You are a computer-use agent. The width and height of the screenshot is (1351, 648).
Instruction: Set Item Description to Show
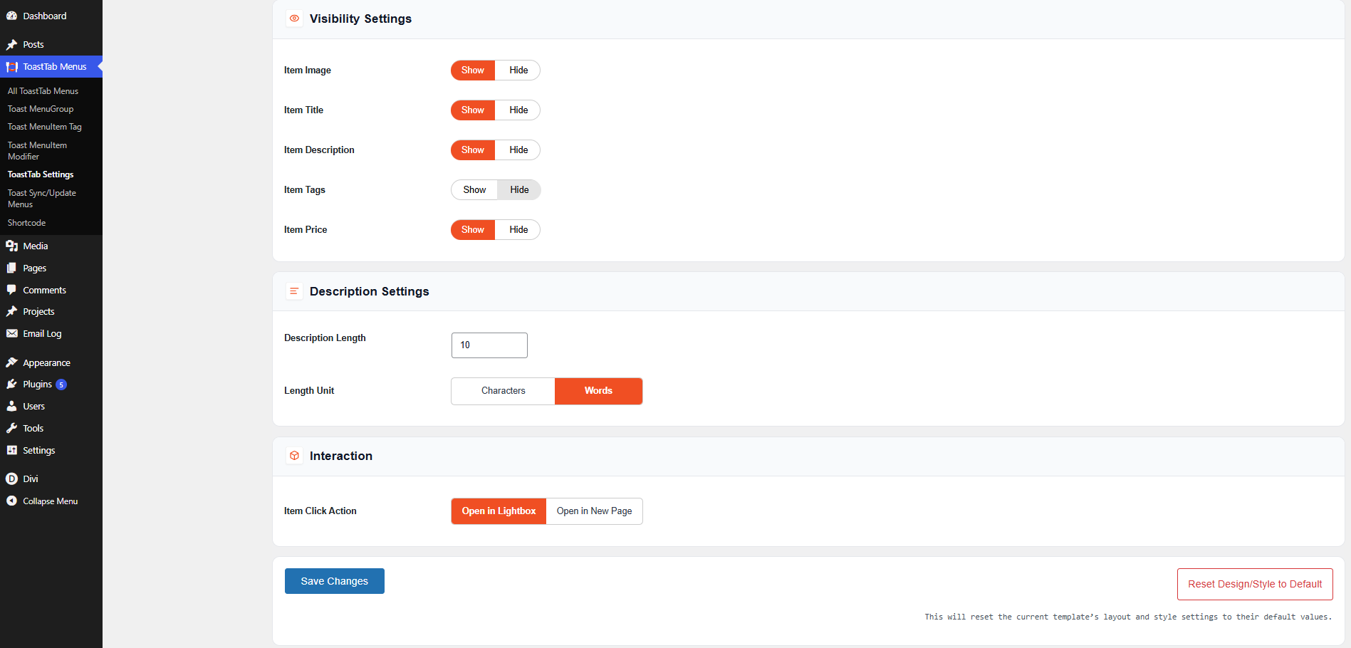473,150
